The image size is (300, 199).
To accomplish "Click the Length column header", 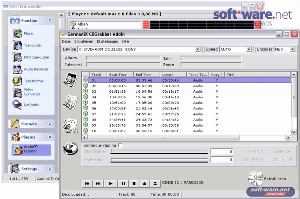I will pyautogui.click(x=173, y=74).
